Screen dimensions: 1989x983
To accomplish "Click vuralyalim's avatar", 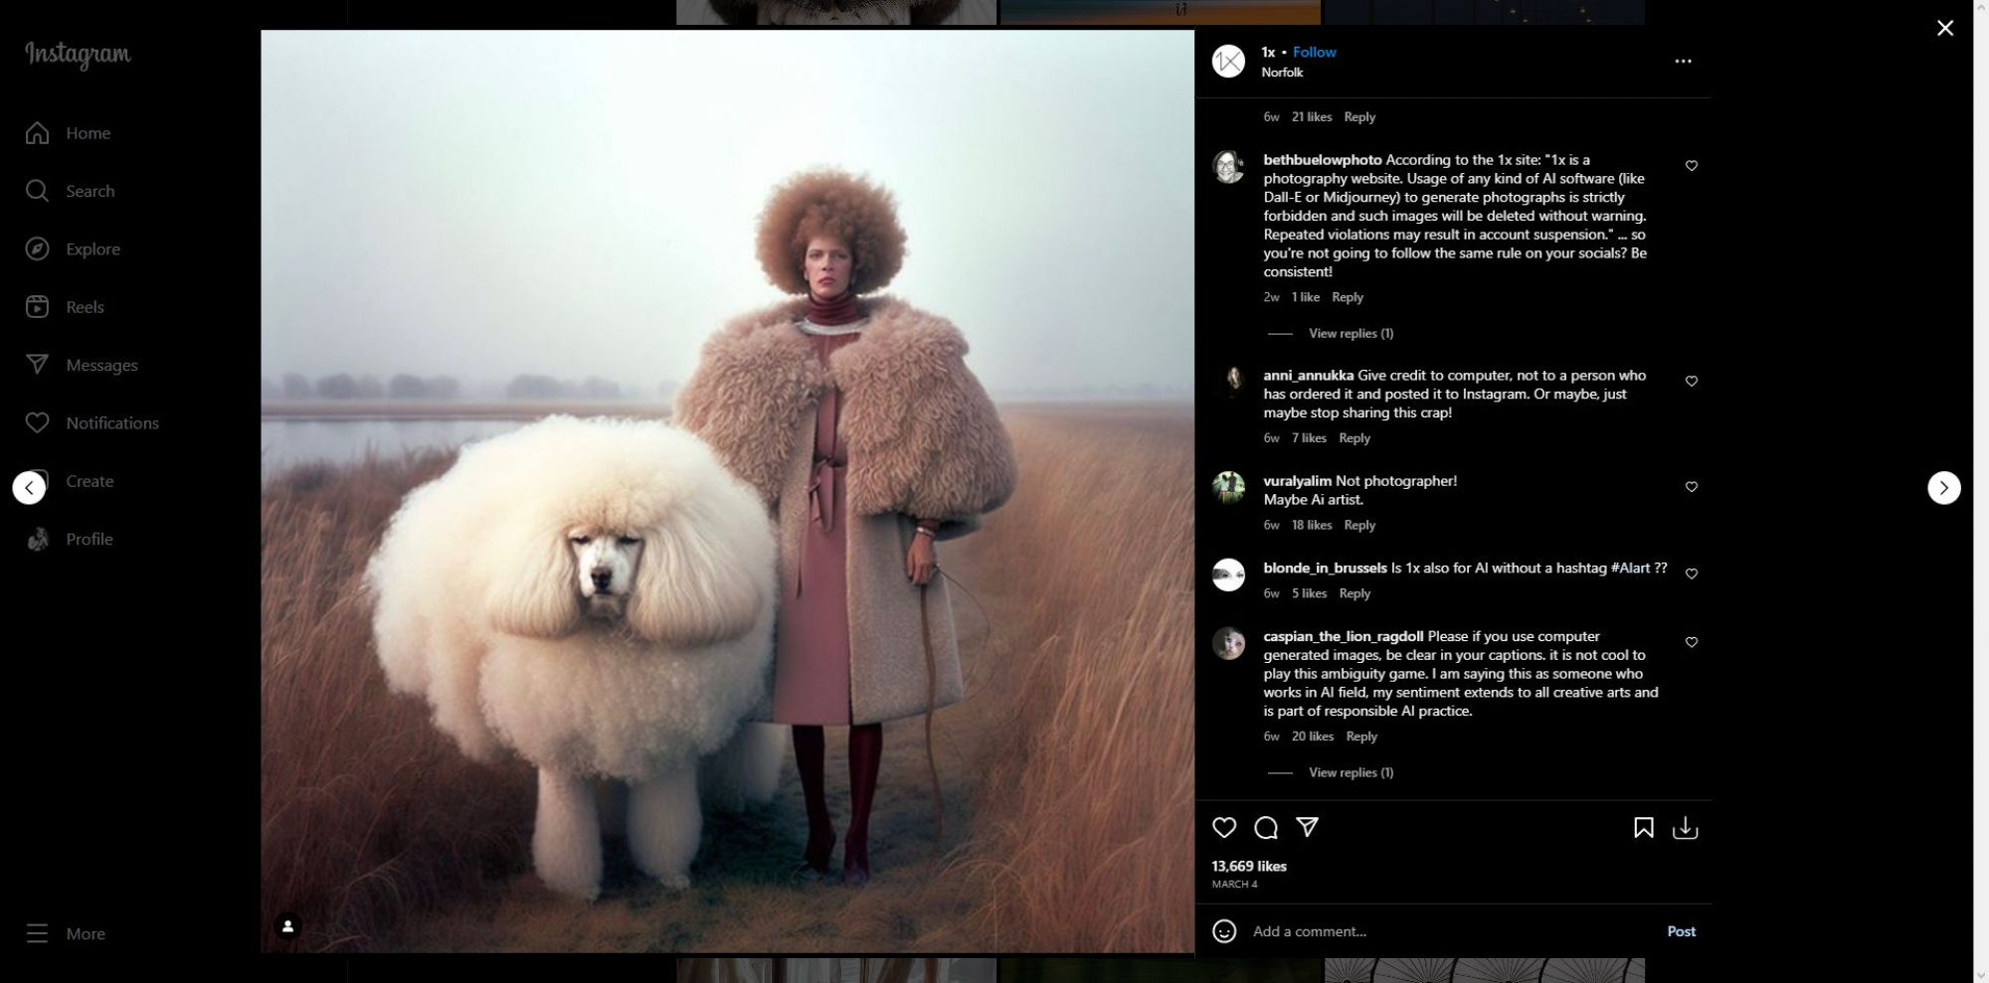I will [1228, 488].
